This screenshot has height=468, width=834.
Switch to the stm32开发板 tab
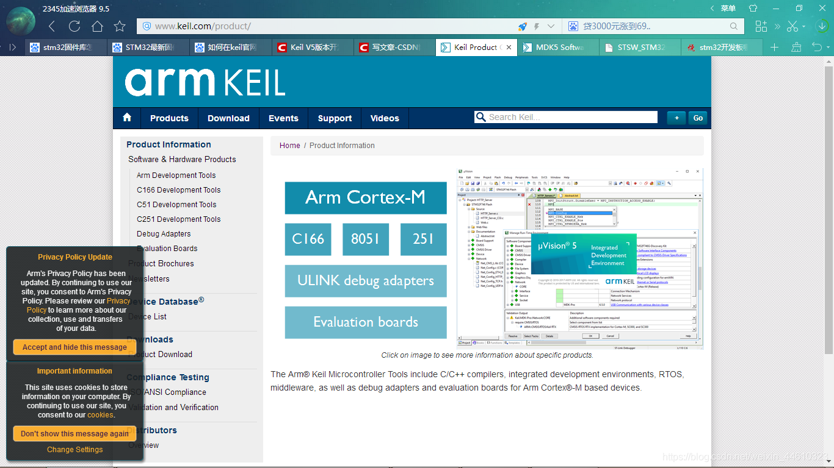point(722,48)
